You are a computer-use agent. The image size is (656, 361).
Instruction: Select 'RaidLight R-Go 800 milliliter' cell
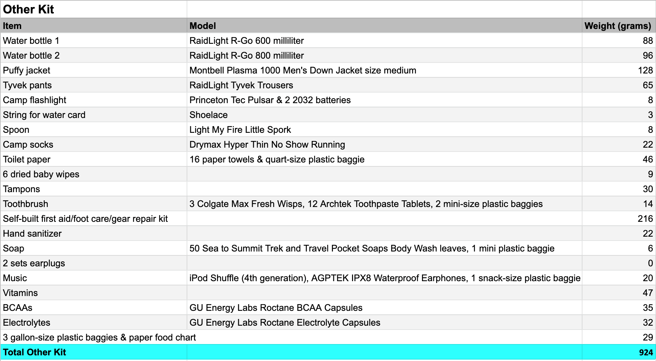tap(384, 55)
